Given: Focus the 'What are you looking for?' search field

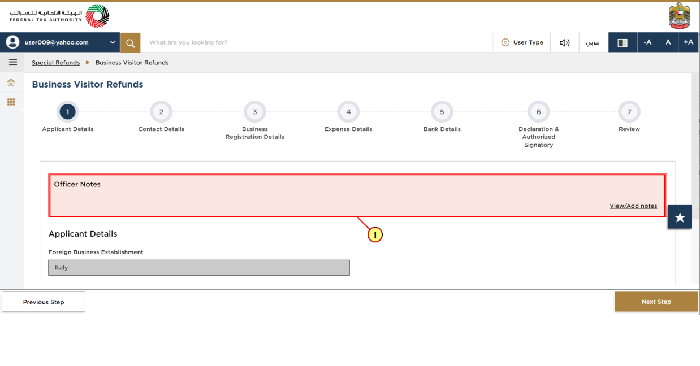Looking at the screenshot, I should [x=317, y=42].
